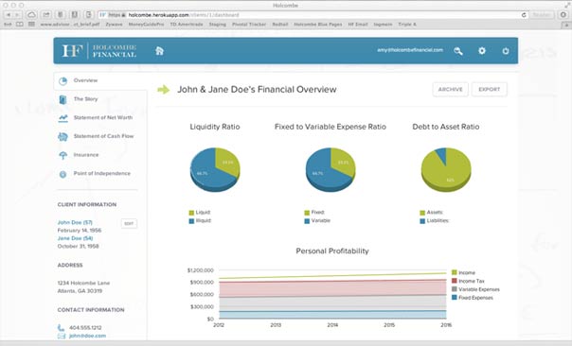Open the Jane Doe (54) link
The height and width of the screenshot is (346, 572).
pyautogui.click(x=75, y=238)
